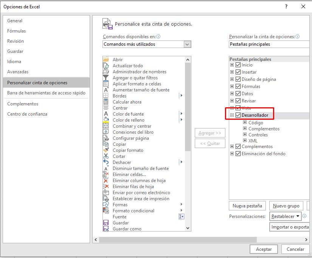
Task: Toggle the Insertar tab checkbox
Action: point(238,72)
